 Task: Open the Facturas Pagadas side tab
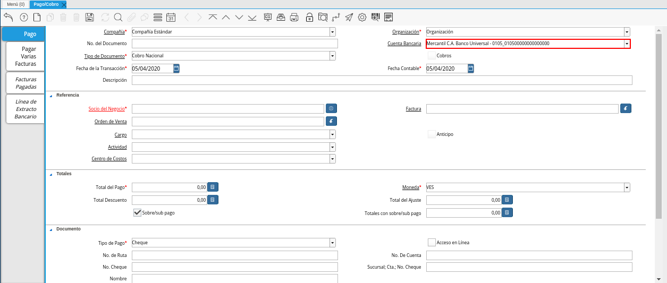click(x=26, y=83)
